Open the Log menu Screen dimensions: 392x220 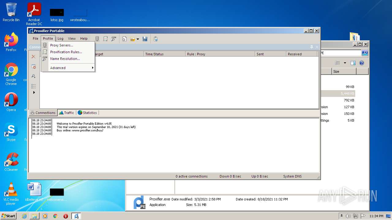click(x=60, y=38)
